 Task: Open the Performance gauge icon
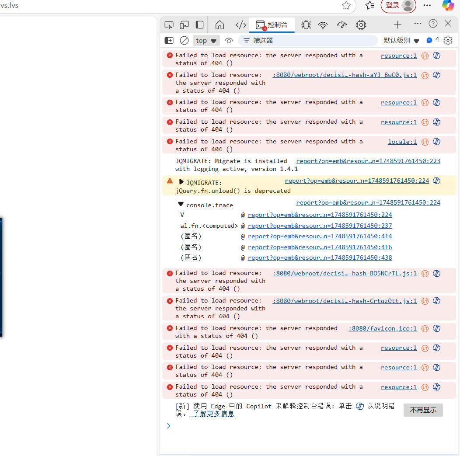pos(342,25)
